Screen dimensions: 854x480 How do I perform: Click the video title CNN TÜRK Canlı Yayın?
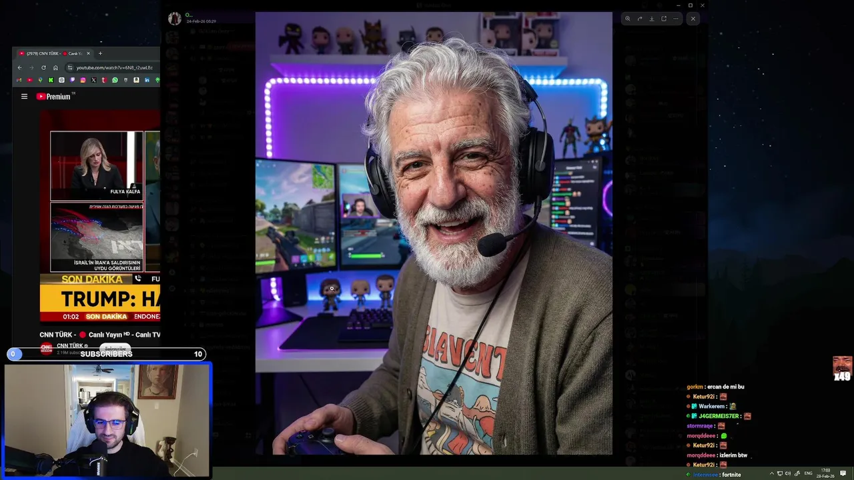coord(100,335)
